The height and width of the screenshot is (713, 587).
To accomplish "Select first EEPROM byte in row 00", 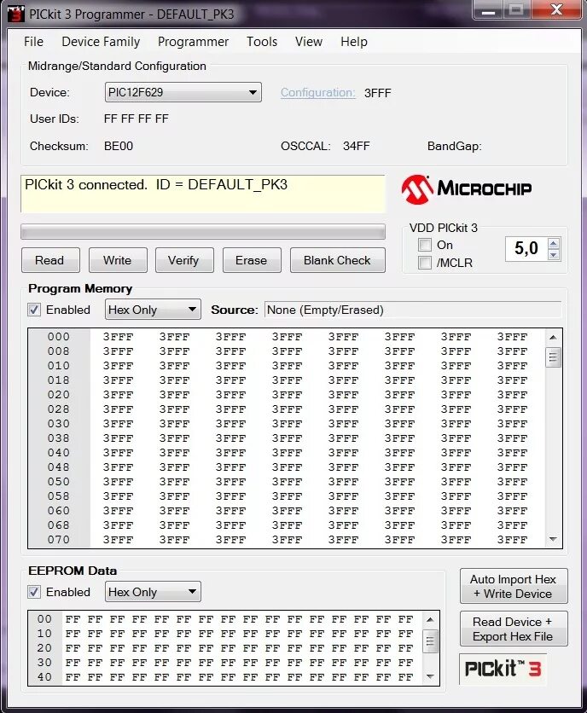I will (73, 619).
